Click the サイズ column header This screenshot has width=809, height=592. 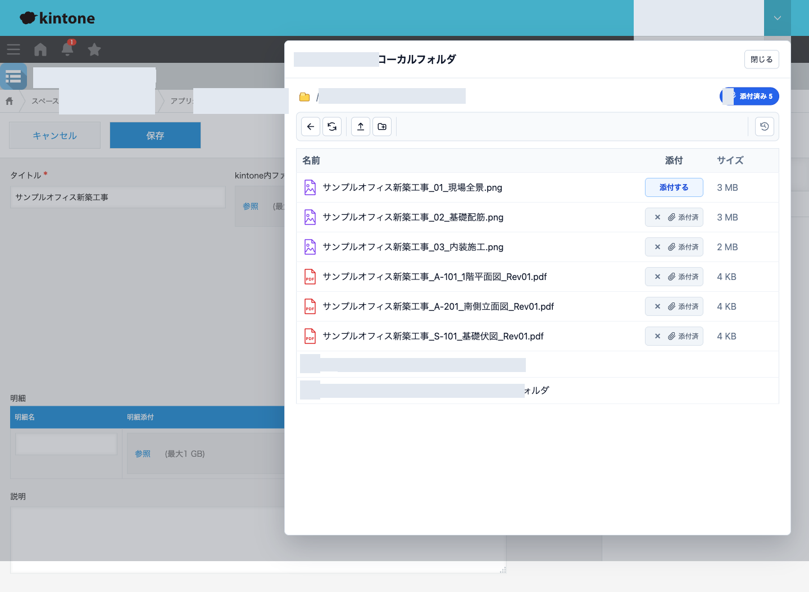pyautogui.click(x=730, y=160)
